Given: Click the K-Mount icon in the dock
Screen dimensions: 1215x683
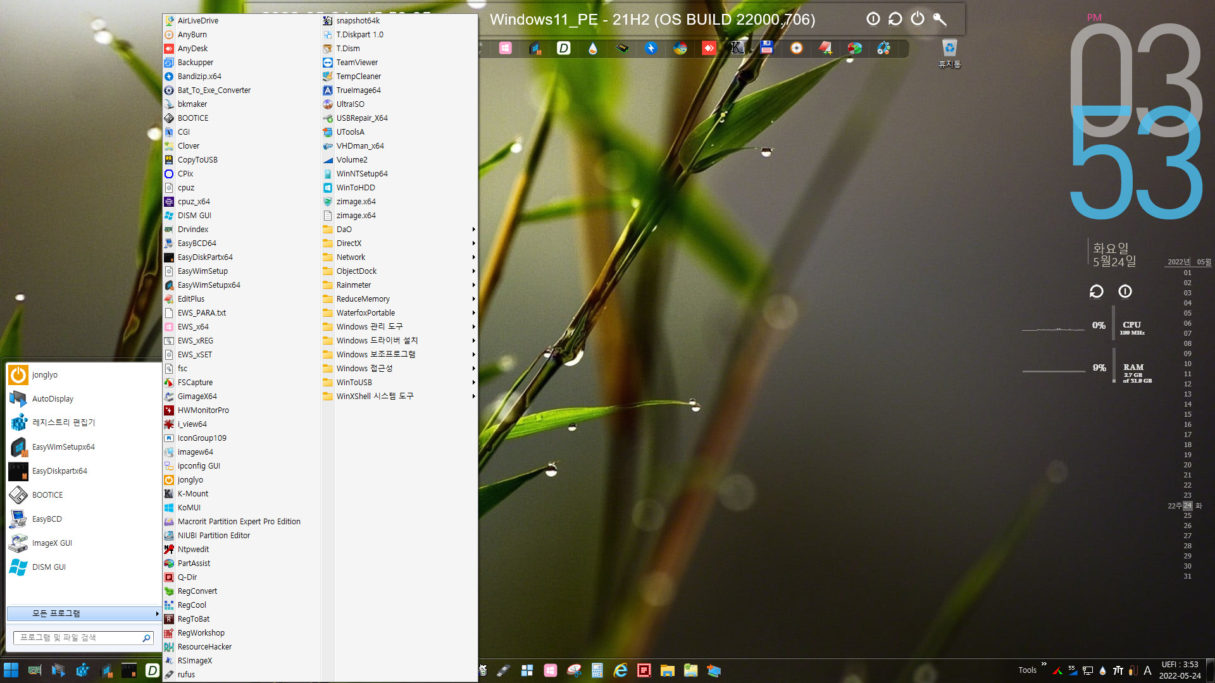Looking at the screenshot, I should click(x=737, y=48).
